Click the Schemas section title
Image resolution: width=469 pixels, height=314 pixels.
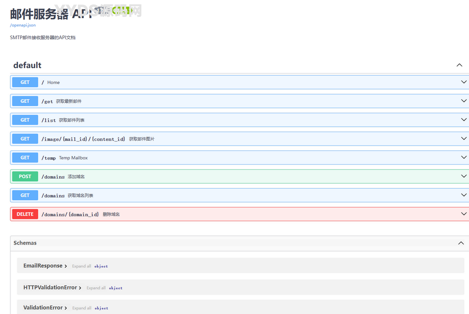[25, 243]
